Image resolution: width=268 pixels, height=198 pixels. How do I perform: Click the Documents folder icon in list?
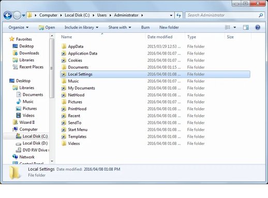tap(64, 67)
